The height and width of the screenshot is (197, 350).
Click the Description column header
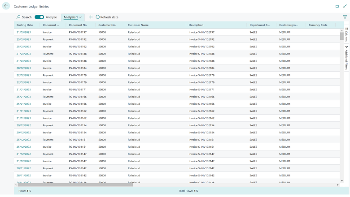tap(196, 25)
